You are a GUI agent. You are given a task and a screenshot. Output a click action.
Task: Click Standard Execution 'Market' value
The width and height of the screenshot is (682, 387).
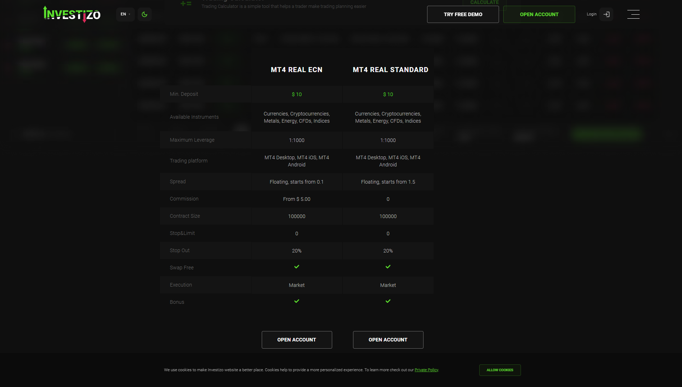tap(388, 285)
